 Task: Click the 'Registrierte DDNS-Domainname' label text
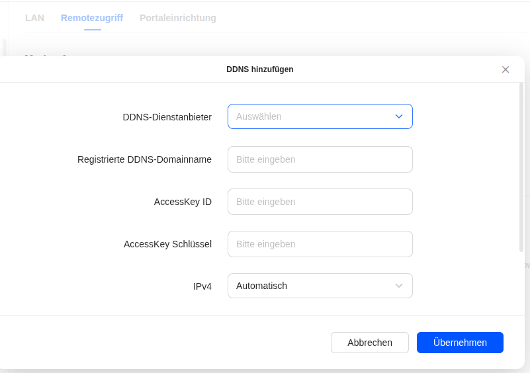144,159
